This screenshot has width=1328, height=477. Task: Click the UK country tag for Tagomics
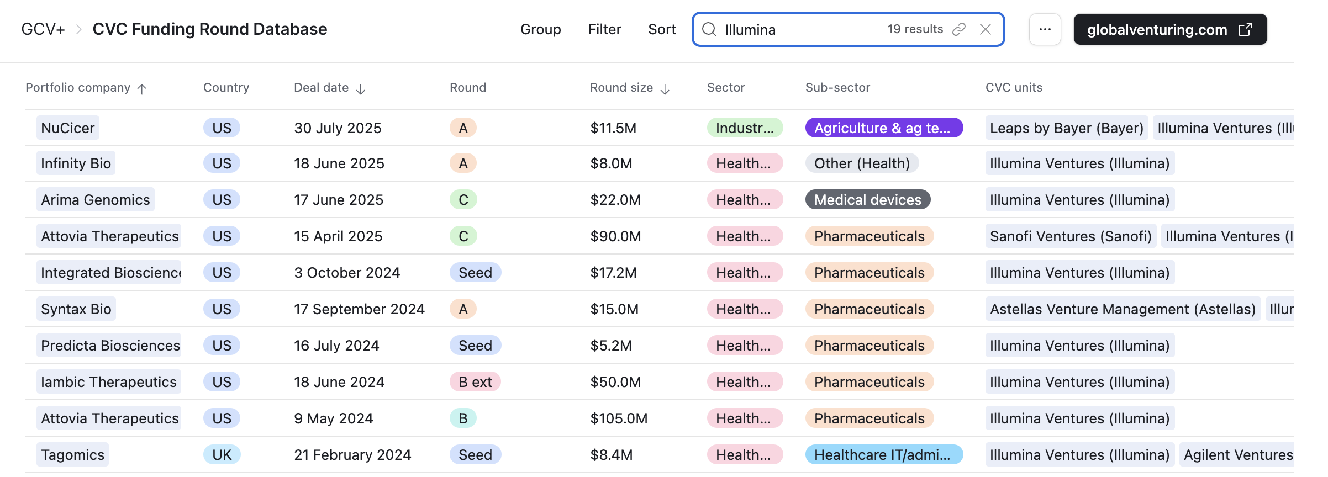(222, 454)
